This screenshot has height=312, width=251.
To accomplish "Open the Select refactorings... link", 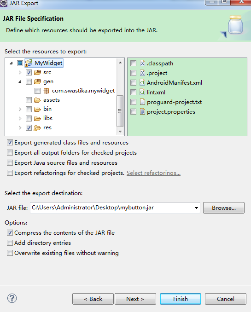I will tap(153, 173).
